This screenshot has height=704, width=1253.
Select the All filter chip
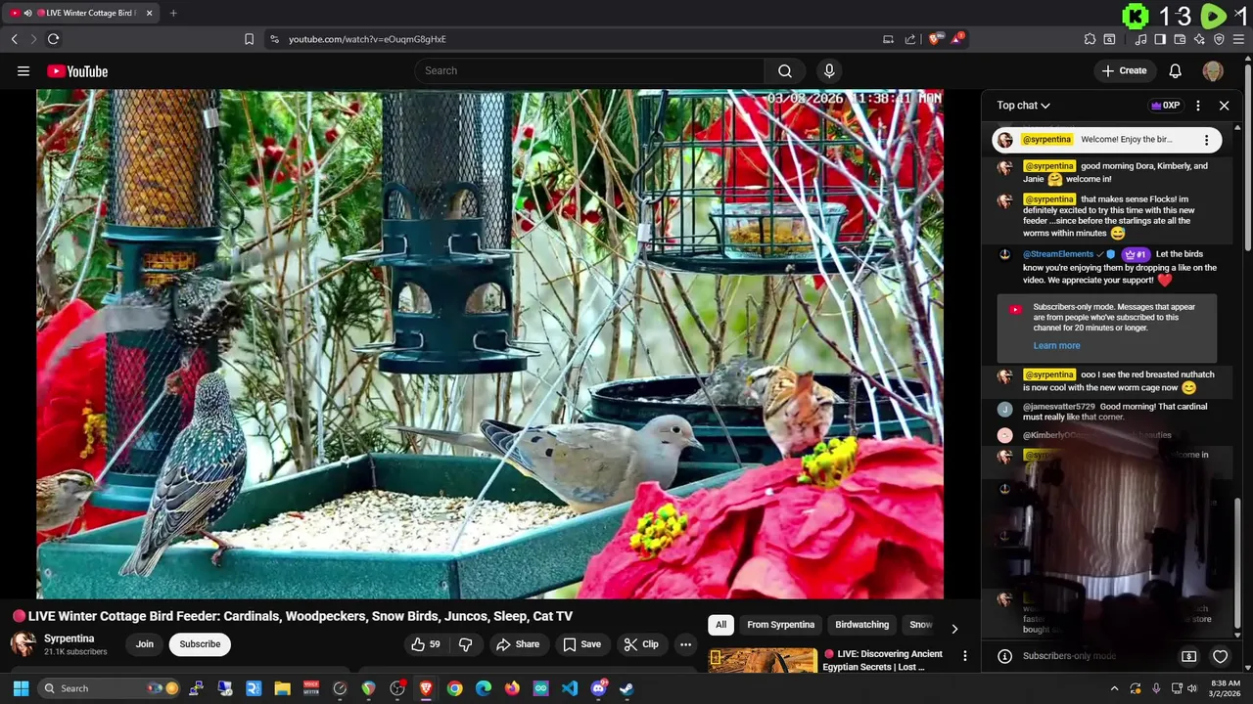coord(720,625)
